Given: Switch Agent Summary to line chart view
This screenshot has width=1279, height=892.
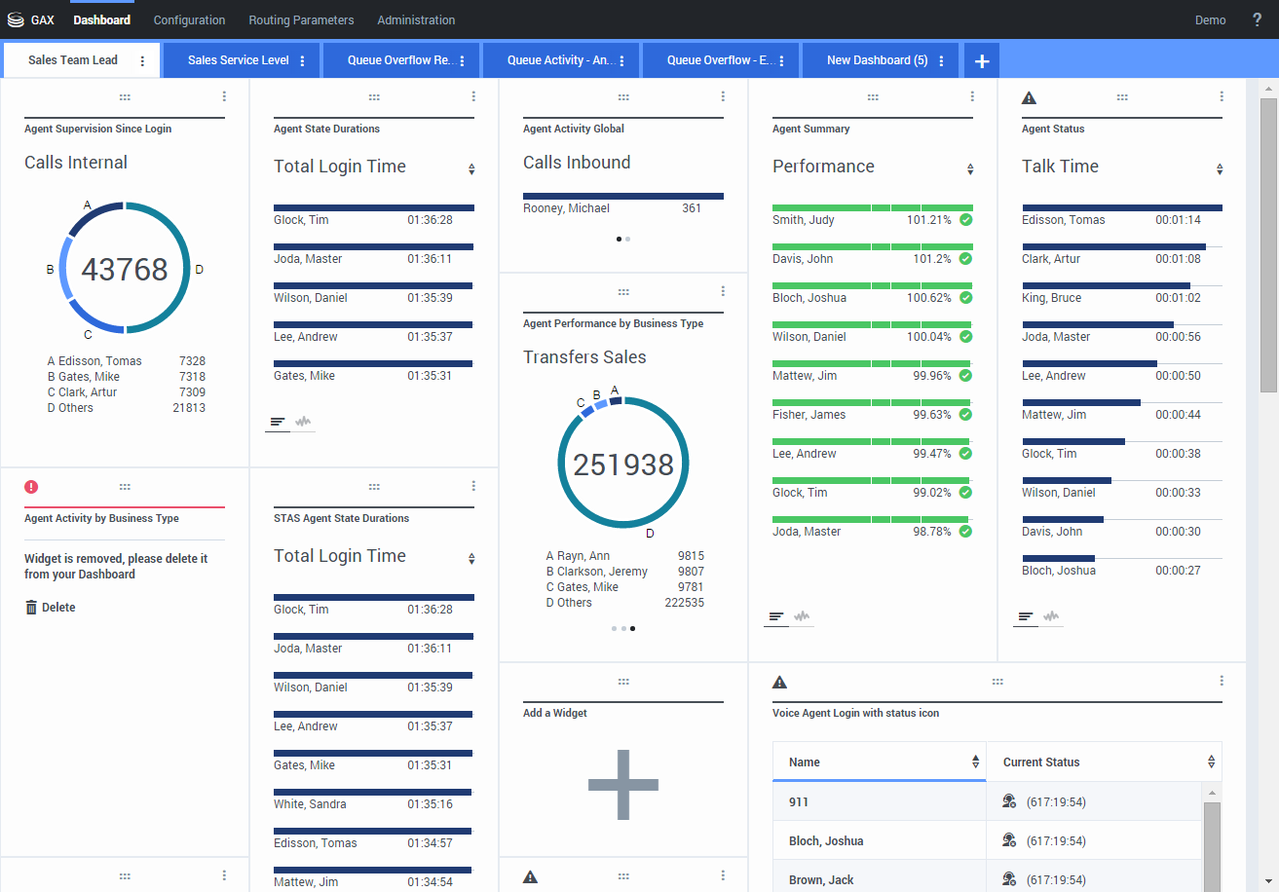Looking at the screenshot, I should coord(803,616).
